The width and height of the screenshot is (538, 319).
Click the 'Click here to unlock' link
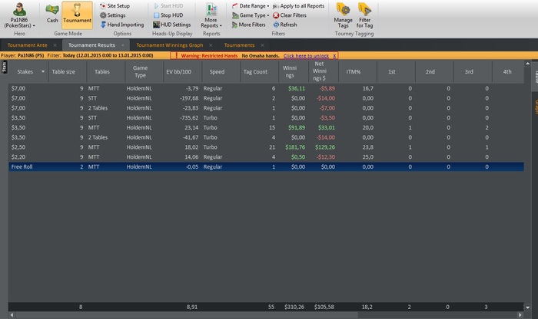point(306,56)
